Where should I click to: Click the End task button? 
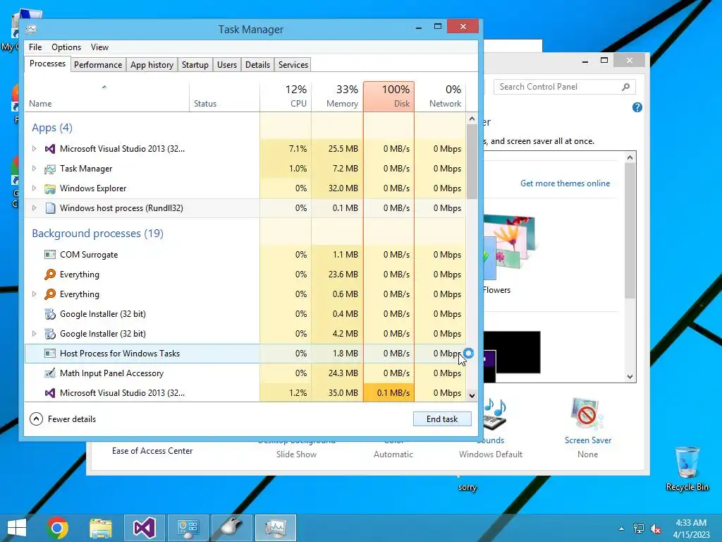[442, 419]
